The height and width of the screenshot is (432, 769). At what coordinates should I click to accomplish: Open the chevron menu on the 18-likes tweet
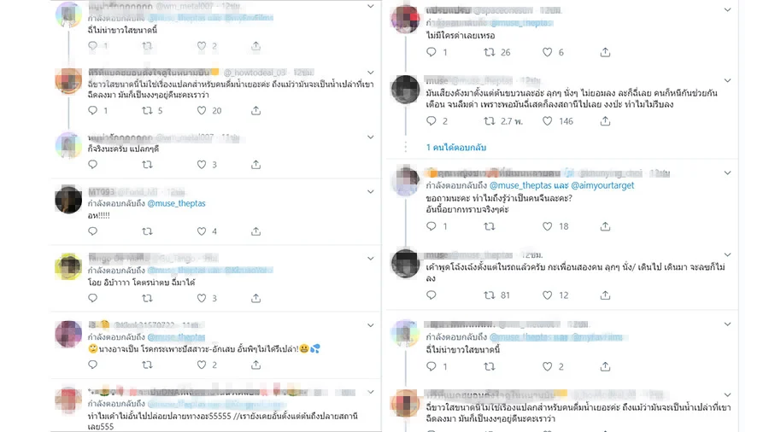point(728,173)
